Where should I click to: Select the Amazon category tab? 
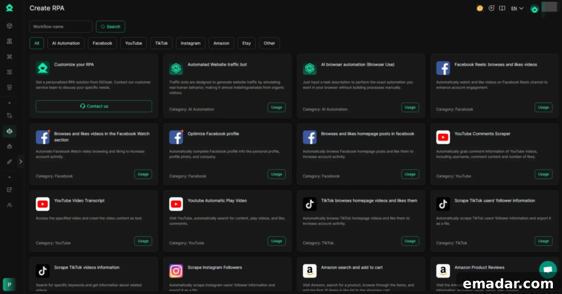[x=221, y=43]
